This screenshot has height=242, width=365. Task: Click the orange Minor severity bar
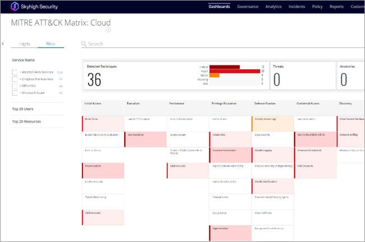pyautogui.click(x=214, y=75)
